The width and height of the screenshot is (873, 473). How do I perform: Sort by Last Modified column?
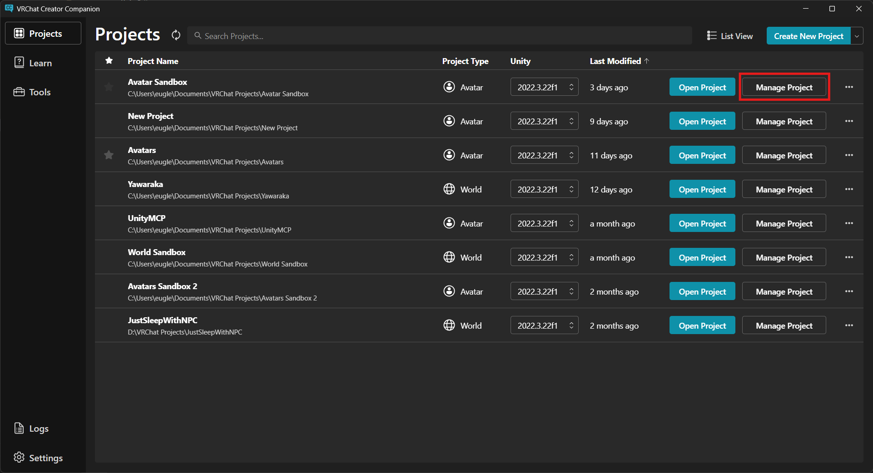click(620, 61)
